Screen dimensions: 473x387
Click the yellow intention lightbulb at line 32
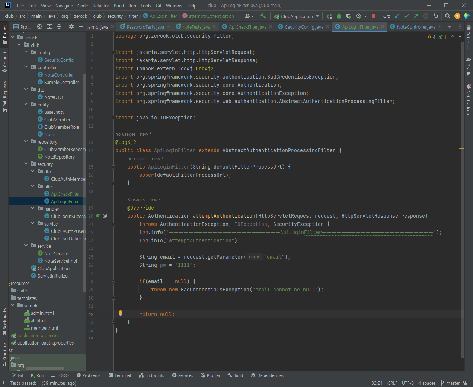pyautogui.click(x=121, y=313)
